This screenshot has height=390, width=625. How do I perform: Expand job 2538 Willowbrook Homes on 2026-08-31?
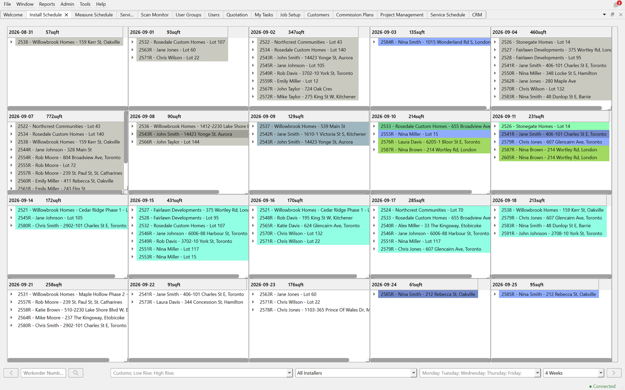pos(11,42)
